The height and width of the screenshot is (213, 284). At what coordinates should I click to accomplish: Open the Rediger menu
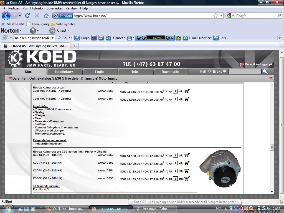click(x=14, y=8)
